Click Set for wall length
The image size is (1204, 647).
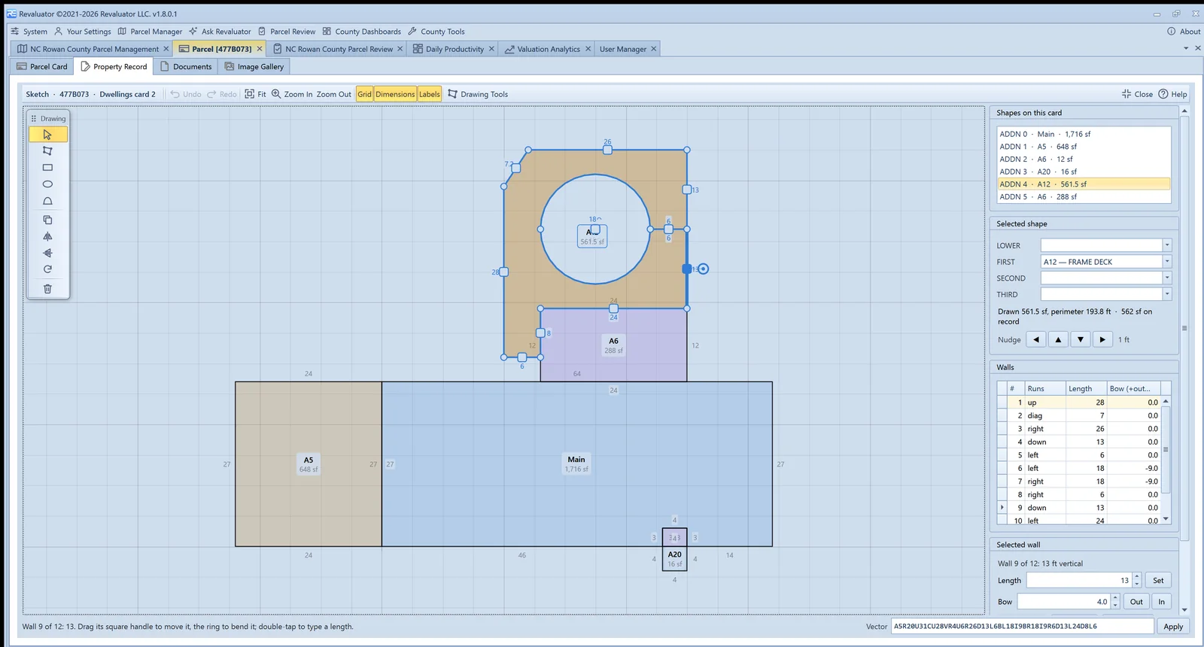click(1158, 581)
